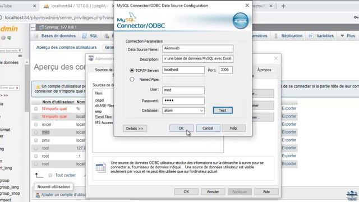Expand the Plus dropdown menu
Image resolution: width=359 pixels, height=202 pixels.
[x=348, y=36]
